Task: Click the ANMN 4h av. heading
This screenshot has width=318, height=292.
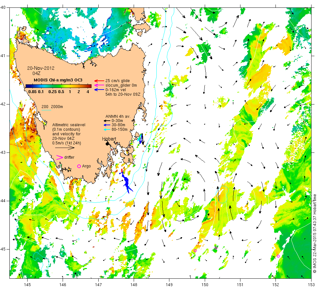Action: [x=118, y=116]
